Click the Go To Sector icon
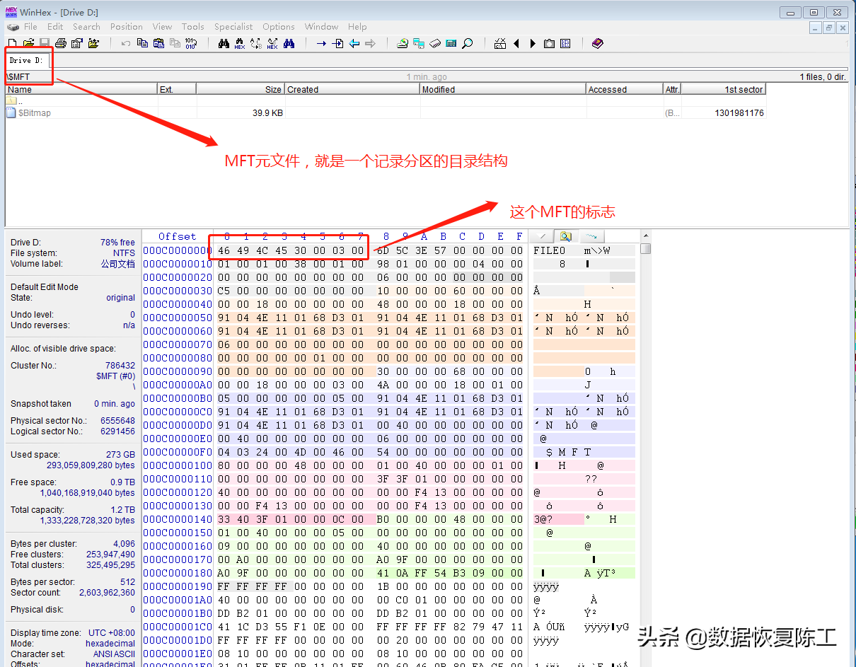This screenshot has width=856, height=667. coord(337,44)
